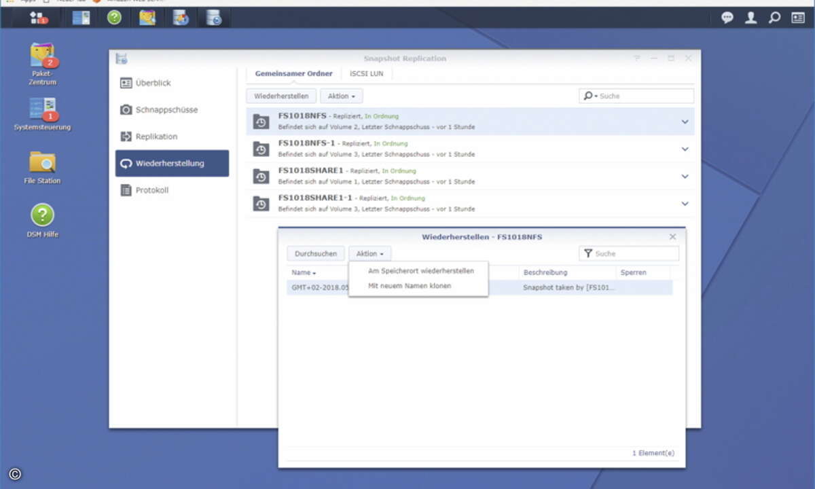Select the GMT+02-2018 snapshot row
Image resolution: width=815 pixels, height=489 pixels.
click(479, 287)
